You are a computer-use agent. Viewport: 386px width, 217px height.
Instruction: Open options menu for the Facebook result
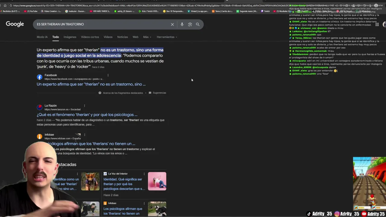coord(108,75)
